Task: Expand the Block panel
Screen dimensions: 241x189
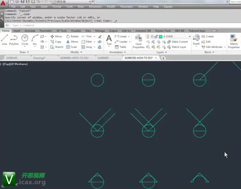Action: click(x=209, y=52)
